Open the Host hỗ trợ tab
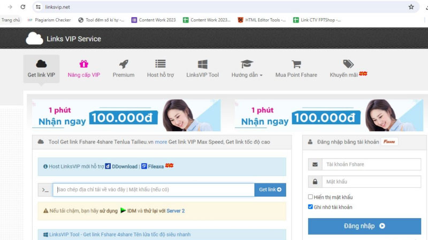The width and height of the screenshot is (428, 240). coord(160,69)
